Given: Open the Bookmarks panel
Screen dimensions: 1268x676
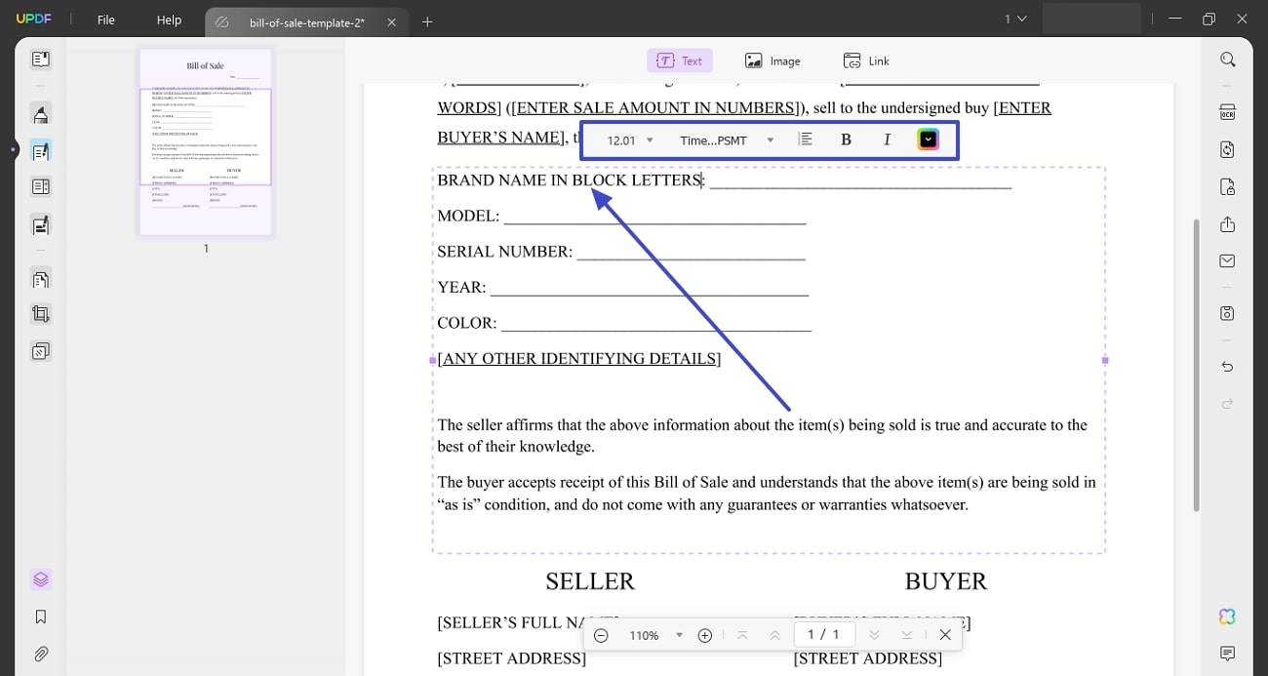Looking at the screenshot, I should pyautogui.click(x=40, y=616).
